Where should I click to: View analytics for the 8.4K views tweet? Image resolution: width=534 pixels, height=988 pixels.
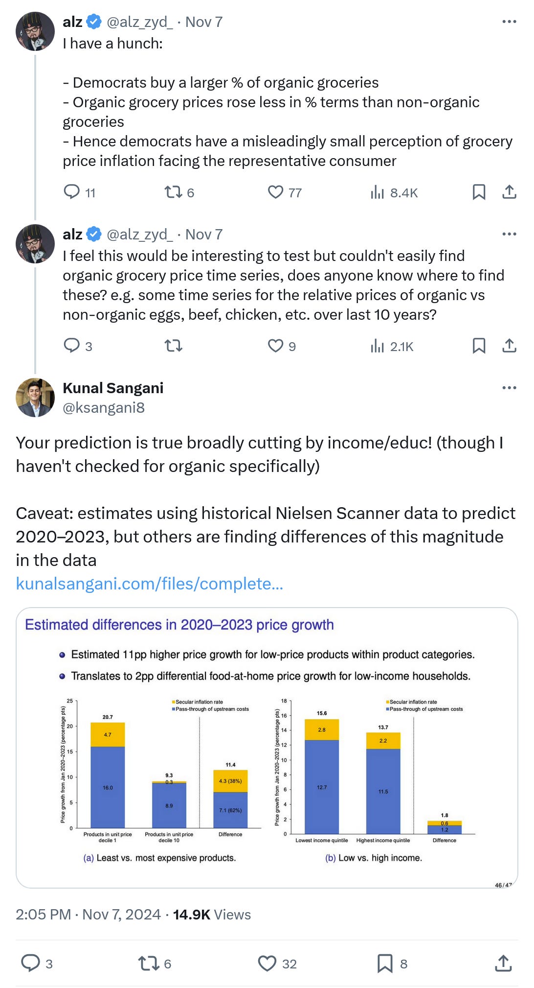coord(377,192)
